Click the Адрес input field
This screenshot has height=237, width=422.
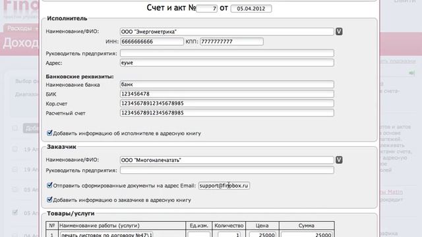pyautogui.click(x=227, y=63)
